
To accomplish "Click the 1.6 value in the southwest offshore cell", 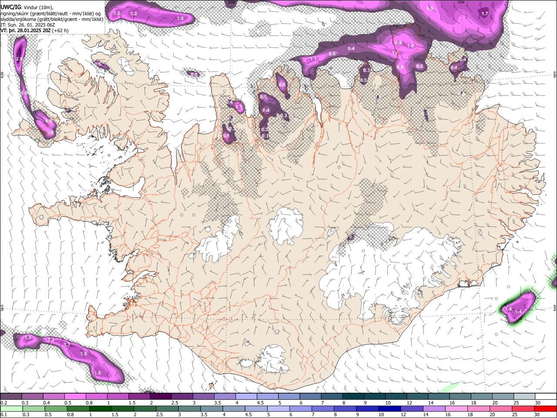I will pos(98,373).
